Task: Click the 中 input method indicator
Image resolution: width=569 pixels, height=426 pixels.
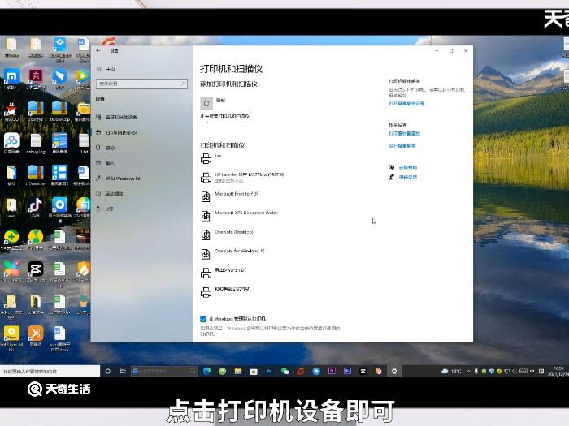Action: (532, 372)
